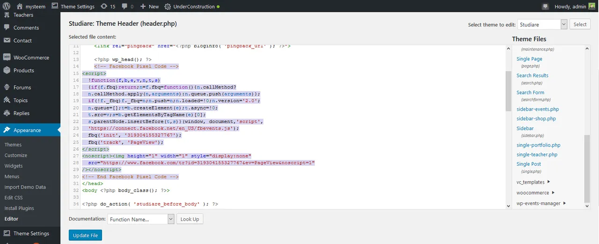
Task: Open Search Results template file
Action: click(x=533, y=75)
